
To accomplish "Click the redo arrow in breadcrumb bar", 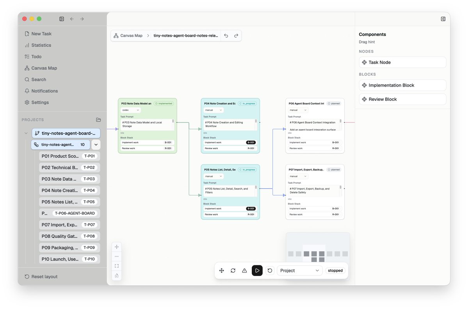I will (236, 36).
